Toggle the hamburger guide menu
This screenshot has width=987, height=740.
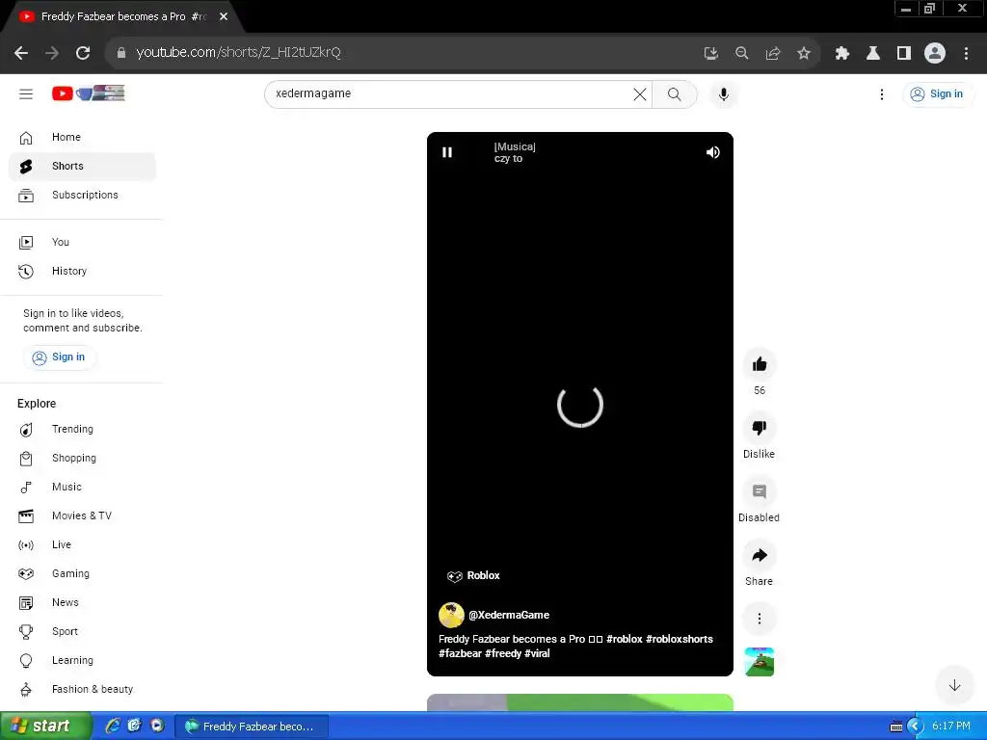pos(26,94)
